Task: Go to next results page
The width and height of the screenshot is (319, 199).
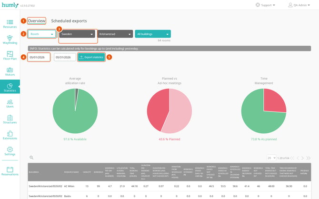Action: point(303,158)
